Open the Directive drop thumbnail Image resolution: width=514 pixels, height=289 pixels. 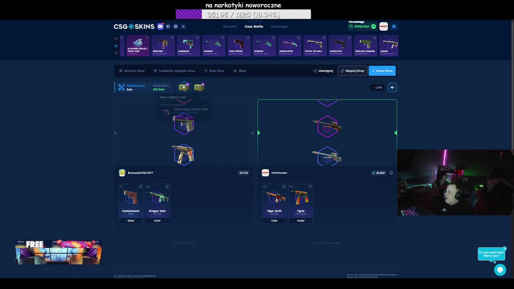pos(340,46)
